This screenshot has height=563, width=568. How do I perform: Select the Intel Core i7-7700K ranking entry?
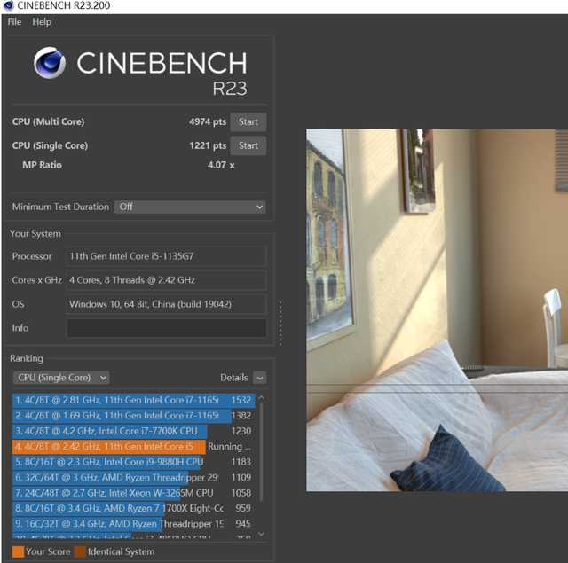click(x=133, y=432)
